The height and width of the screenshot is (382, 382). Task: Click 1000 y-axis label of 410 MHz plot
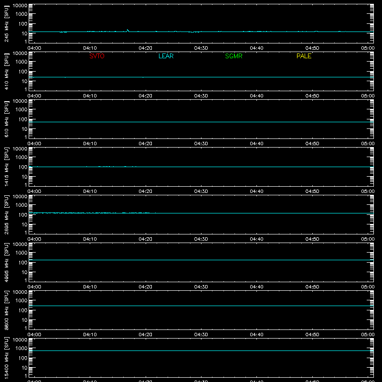click(x=21, y=62)
